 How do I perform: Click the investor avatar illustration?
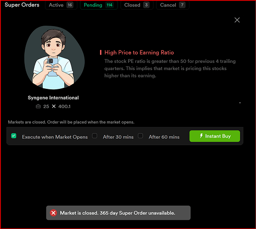pyautogui.click(x=55, y=58)
